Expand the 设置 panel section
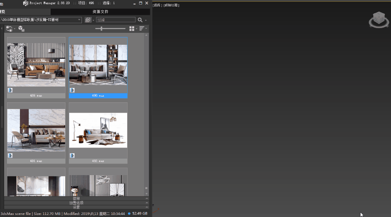Image resolution: width=391 pixels, height=217 pixels. tap(76, 207)
